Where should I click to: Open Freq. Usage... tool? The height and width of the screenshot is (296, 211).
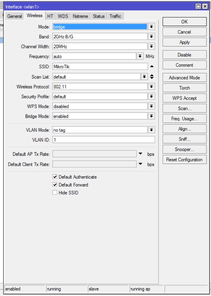pos(185,119)
